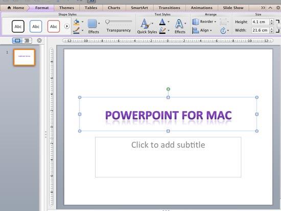
Task: Click the right-middle handle of title box
Action: 256,114
